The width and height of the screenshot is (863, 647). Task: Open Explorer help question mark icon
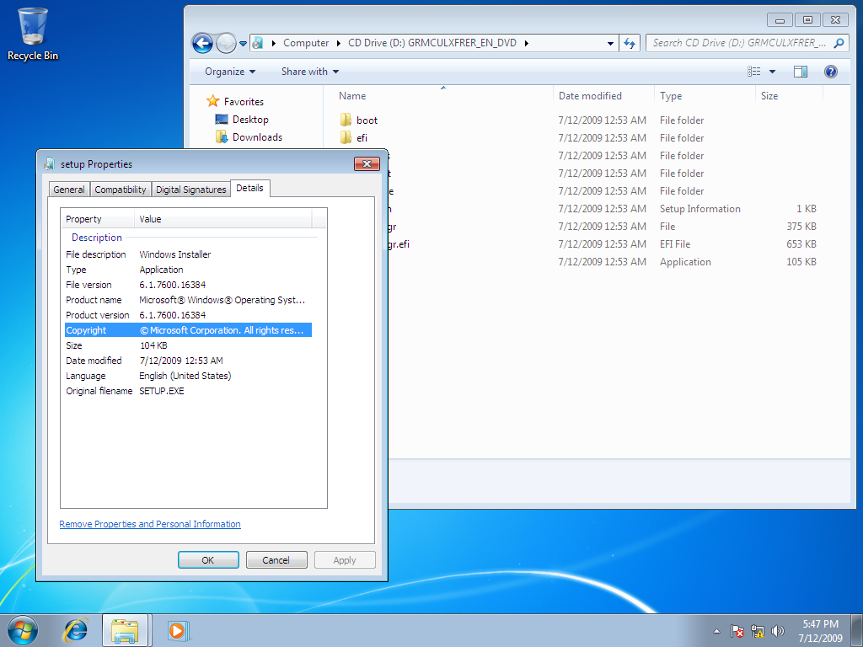pyautogui.click(x=830, y=72)
